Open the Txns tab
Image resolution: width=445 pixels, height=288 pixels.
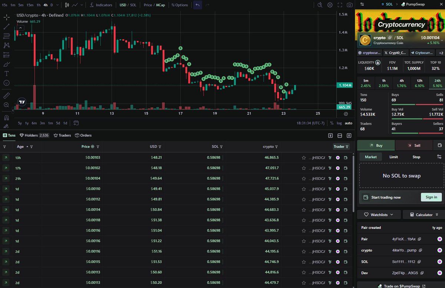(10, 135)
